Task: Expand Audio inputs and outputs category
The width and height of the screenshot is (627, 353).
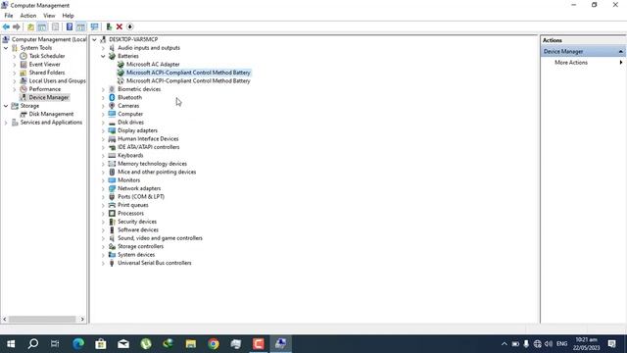Action: [x=103, y=48]
